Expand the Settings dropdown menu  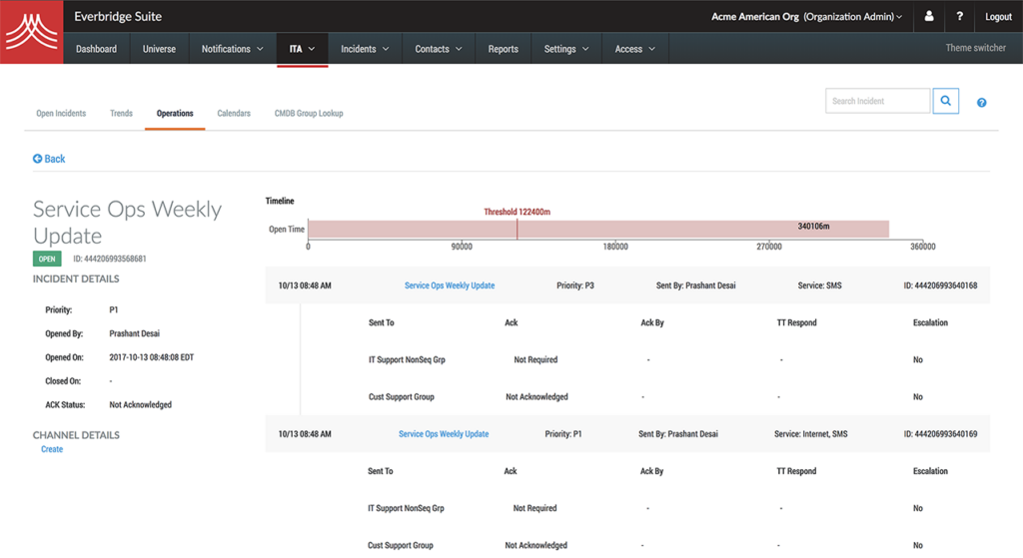(x=565, y=49)
